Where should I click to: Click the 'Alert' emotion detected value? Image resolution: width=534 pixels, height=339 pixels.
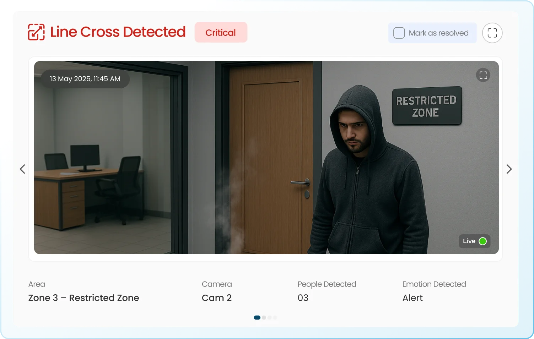tap(412, 298)
